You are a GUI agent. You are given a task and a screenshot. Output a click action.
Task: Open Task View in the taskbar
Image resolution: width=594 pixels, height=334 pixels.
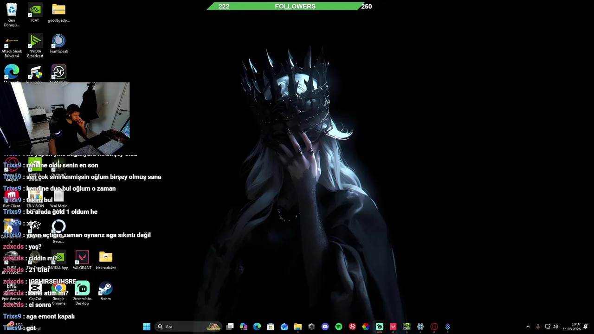tap(230, 327)
